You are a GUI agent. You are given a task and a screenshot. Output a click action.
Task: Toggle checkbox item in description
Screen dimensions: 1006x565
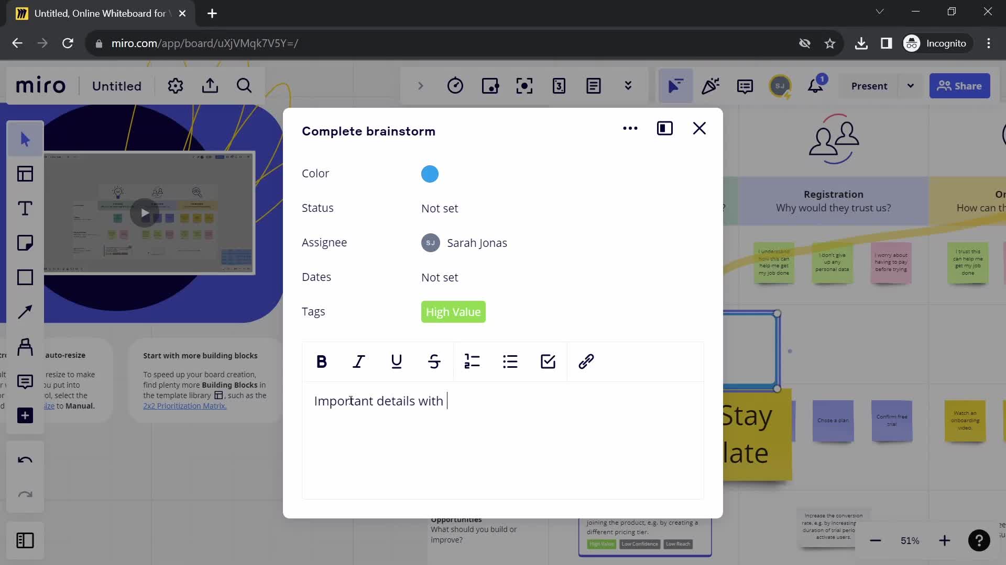(549, 361)
